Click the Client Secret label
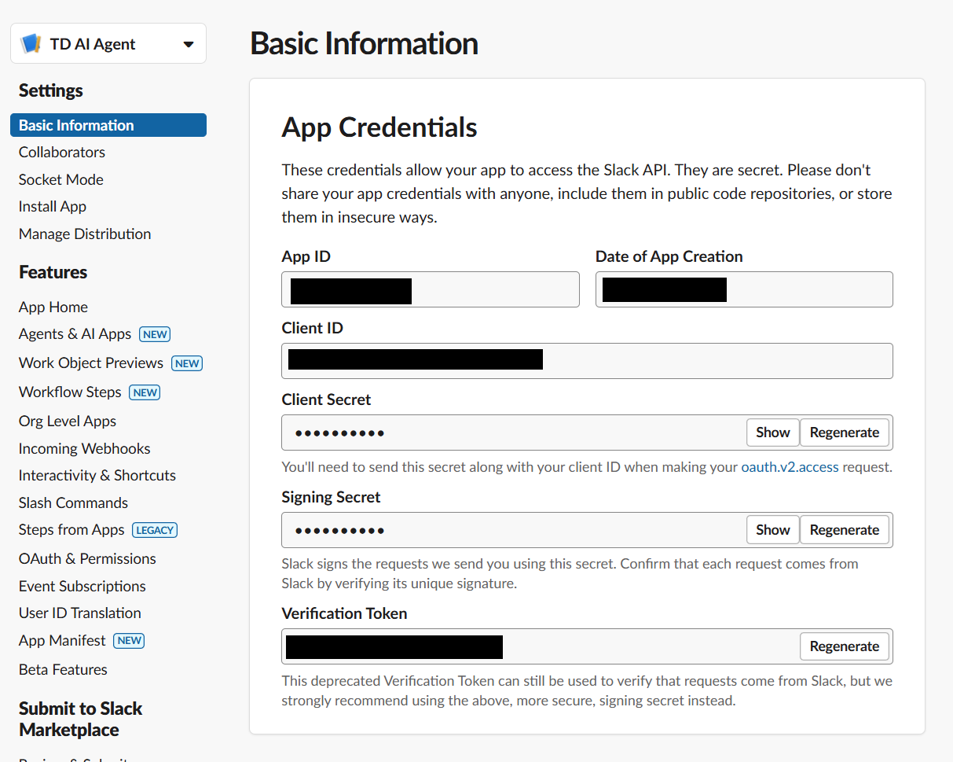Image resolution: width=953 pixels, height=762 pixels. pyautogui.click(x=326, y=399)
